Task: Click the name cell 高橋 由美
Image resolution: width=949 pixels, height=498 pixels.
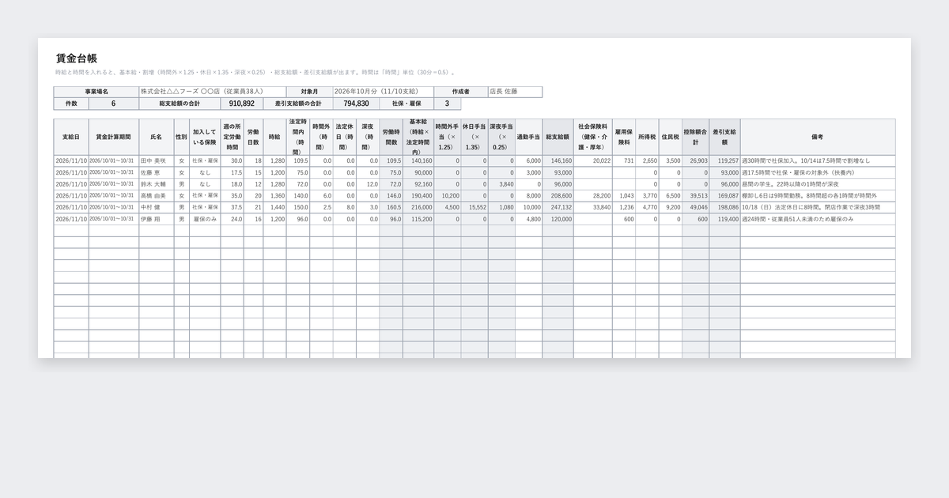Action: pyautogui.click(x=157, y=195)
